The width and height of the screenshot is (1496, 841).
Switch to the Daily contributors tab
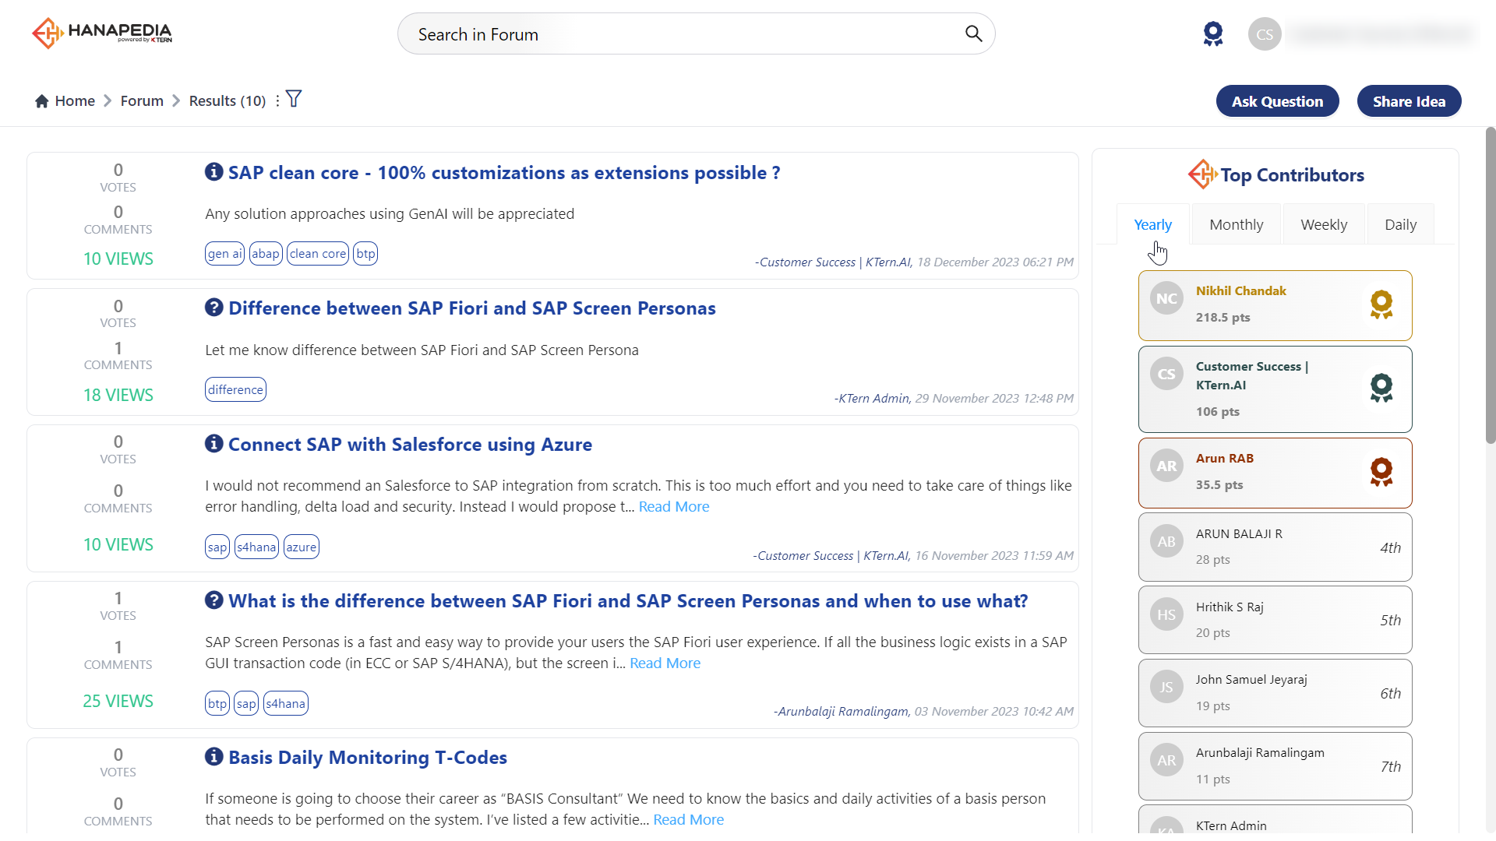pyautogui.click(x=1400, y=224)
